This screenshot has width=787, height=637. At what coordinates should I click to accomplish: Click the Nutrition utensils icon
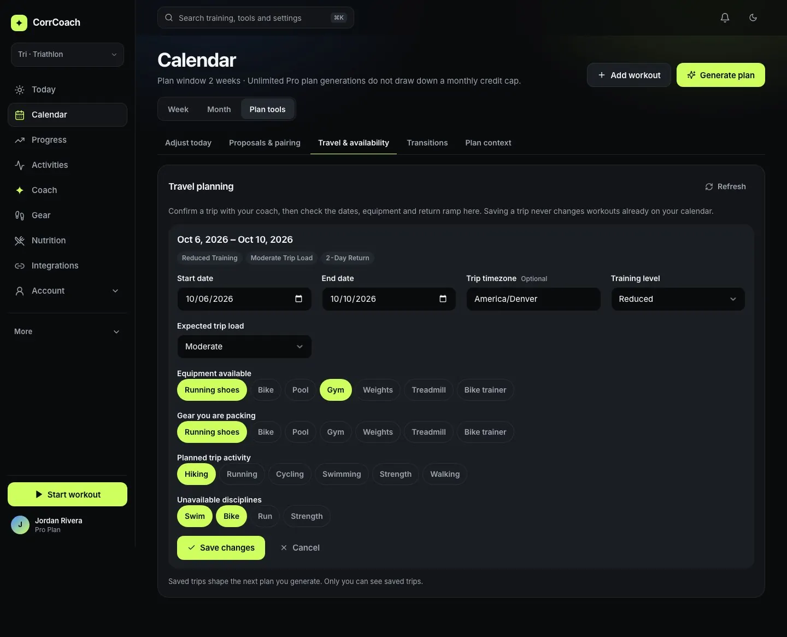point(20,241)
